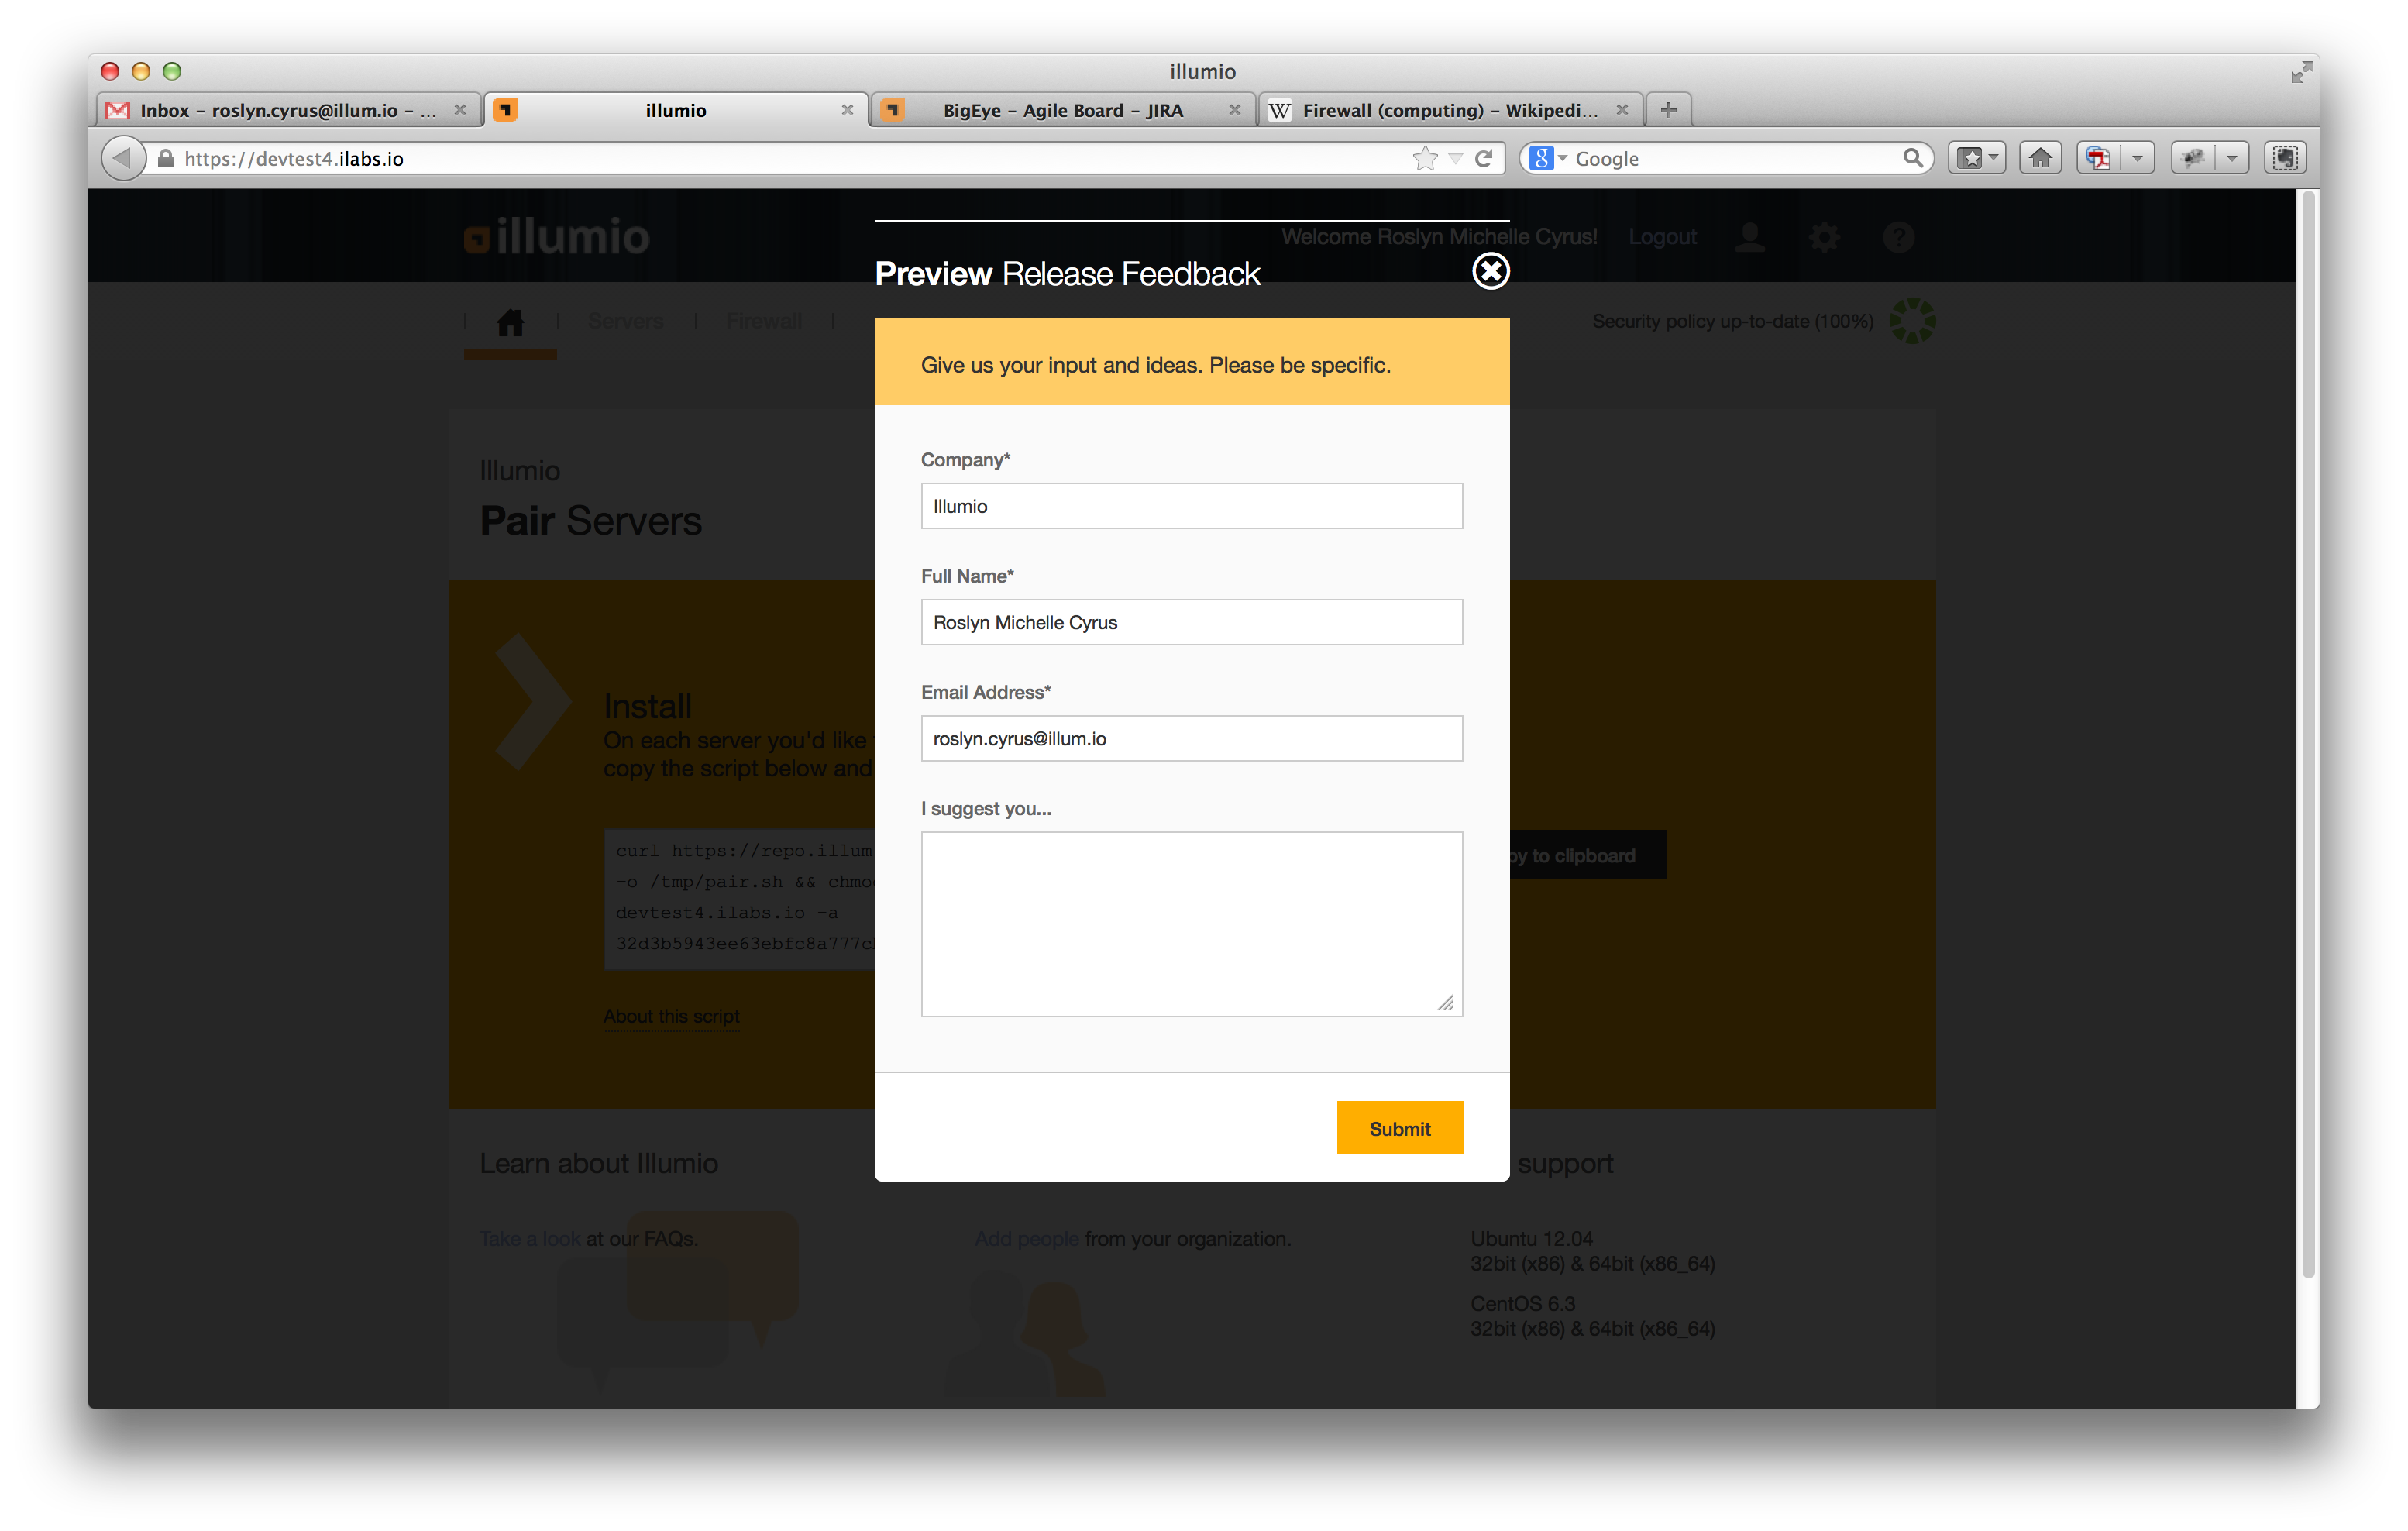Click the Gmail favicon on Inbox tab

(118, 110)
